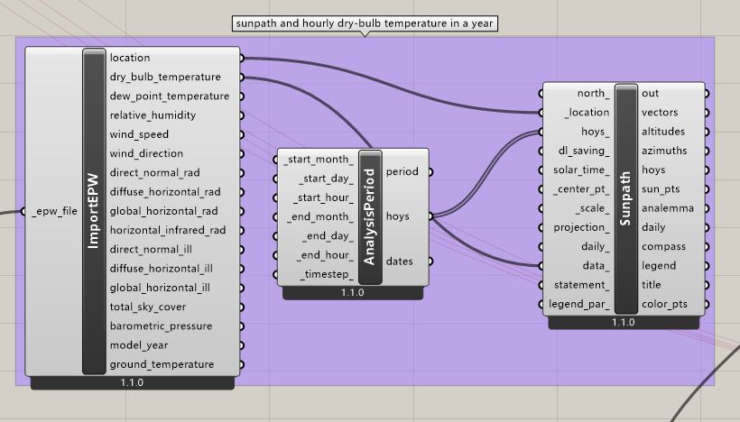
Task: Click Sunpath altitudes output
Action: 663,132
